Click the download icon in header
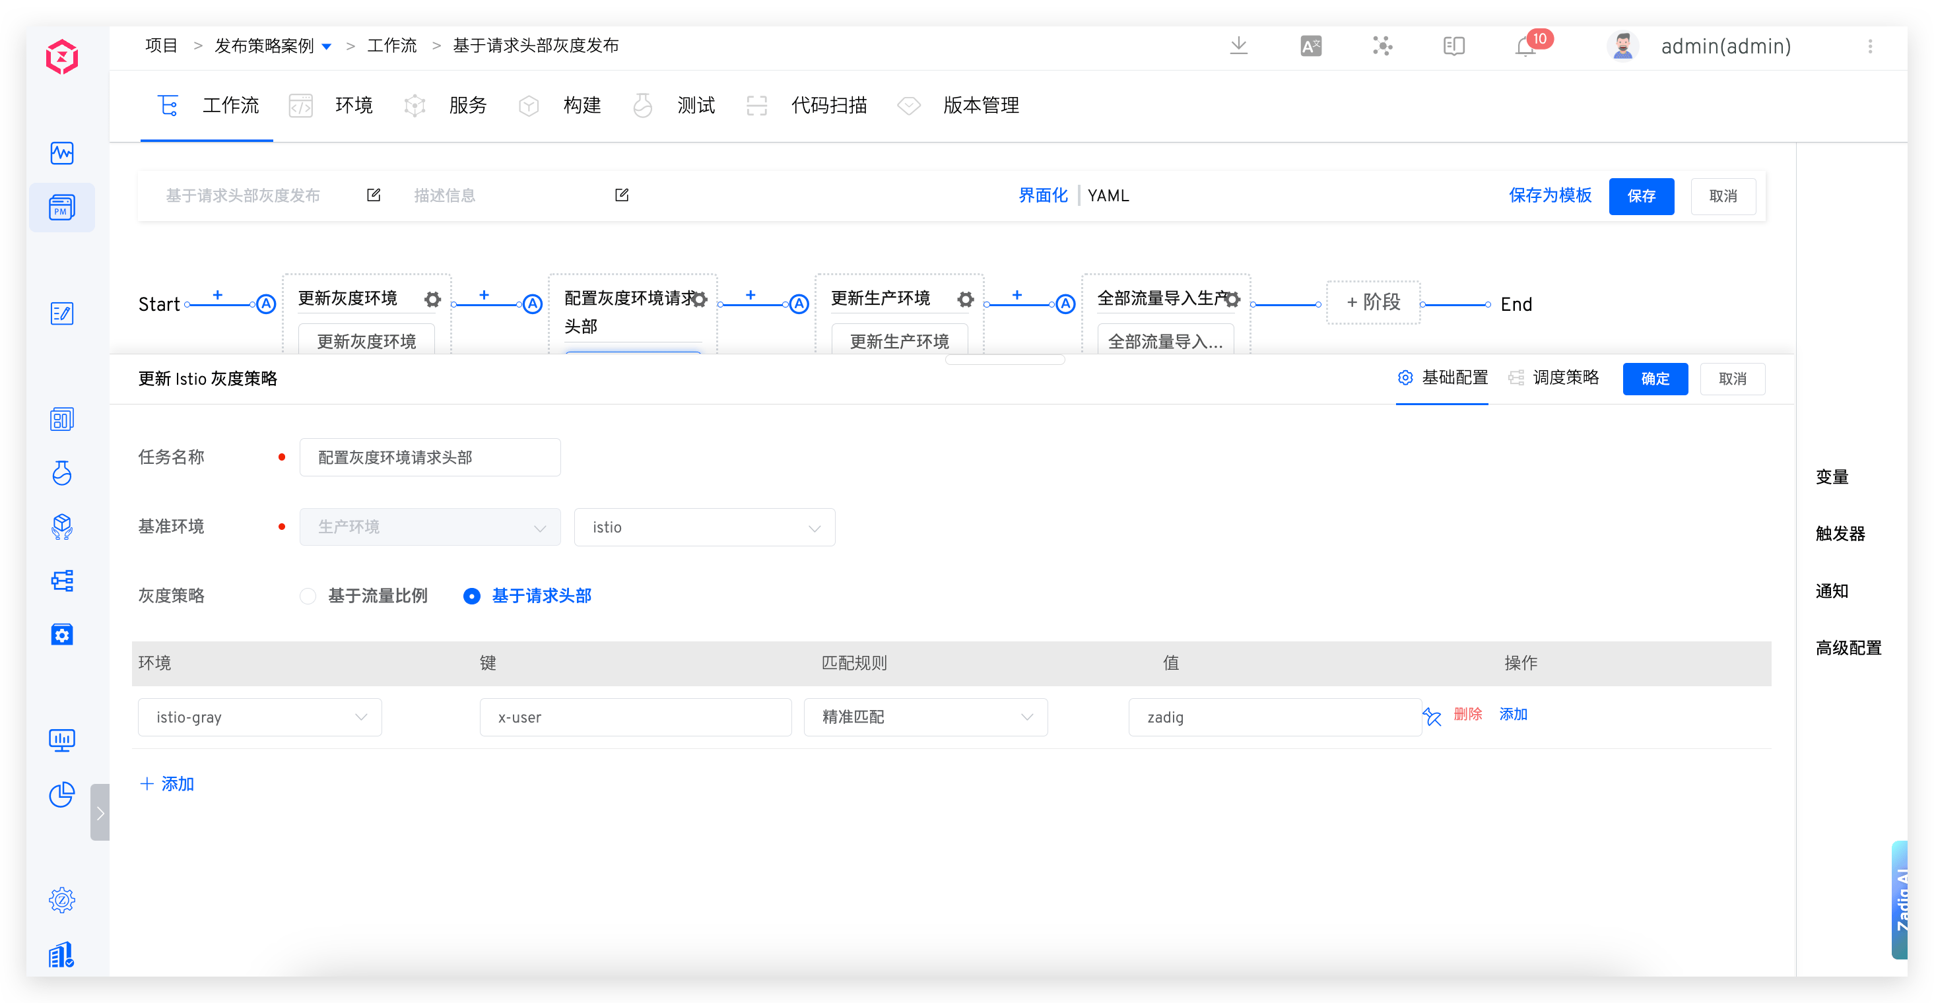The image size is (1934, 1003). 1239,47
